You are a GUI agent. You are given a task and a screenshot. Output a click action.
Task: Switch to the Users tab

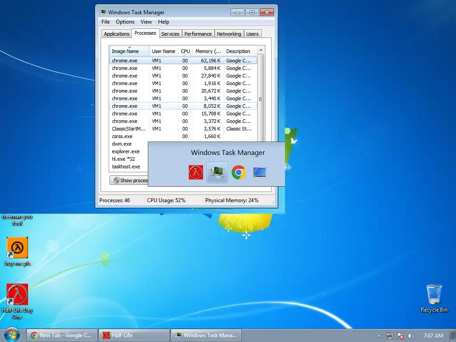point(252,34)
